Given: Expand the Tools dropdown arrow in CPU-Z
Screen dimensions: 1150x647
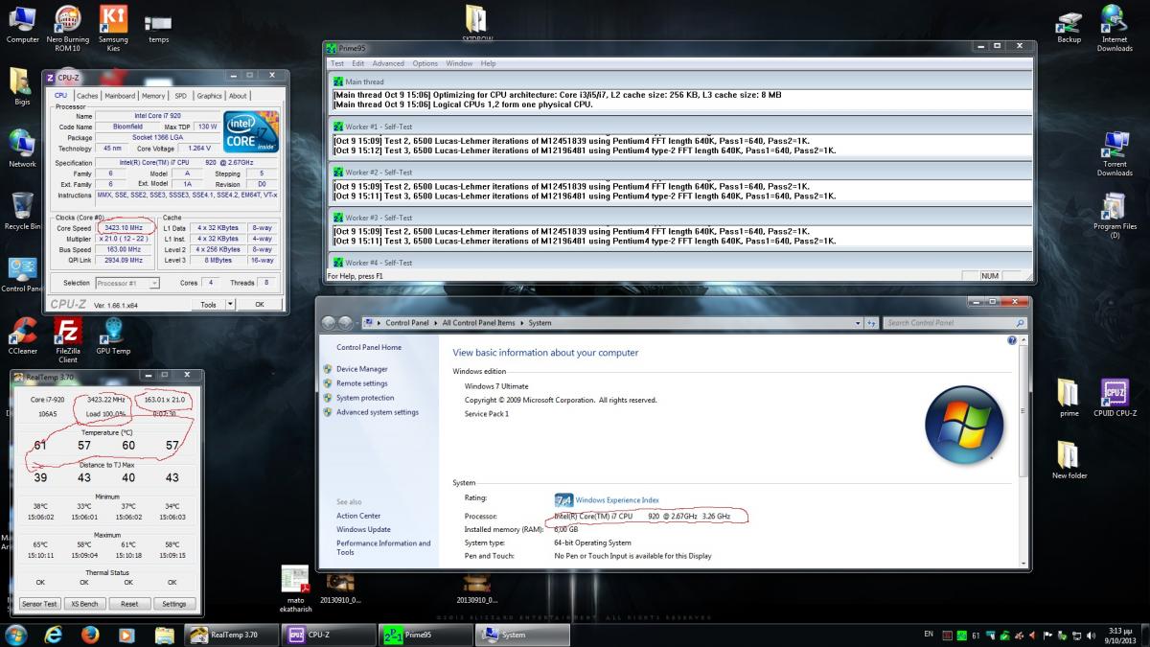Looking at the screenshot, I should tap(230, 304).
